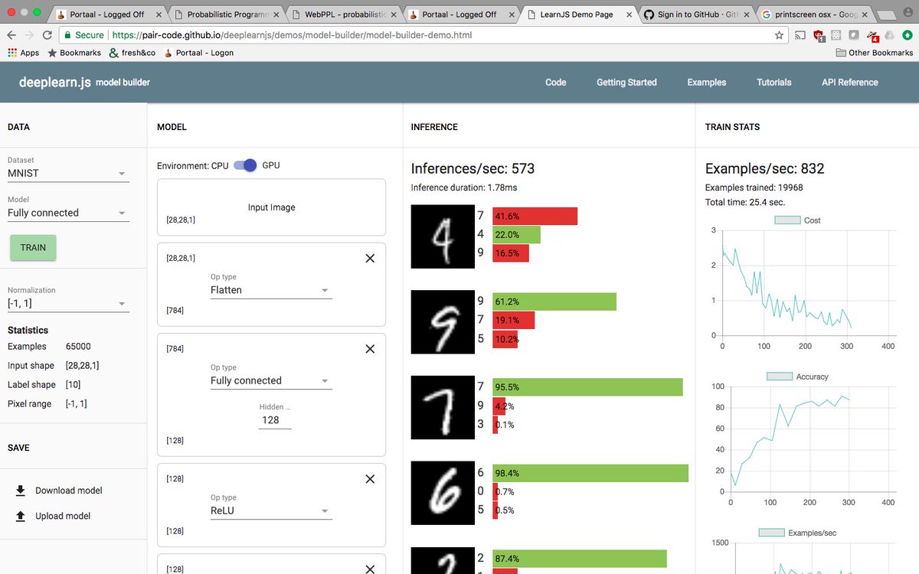This screenshot has width=919, height=574.
Task: Click the upload model arrow icon
Action: [x=21, y=516]
